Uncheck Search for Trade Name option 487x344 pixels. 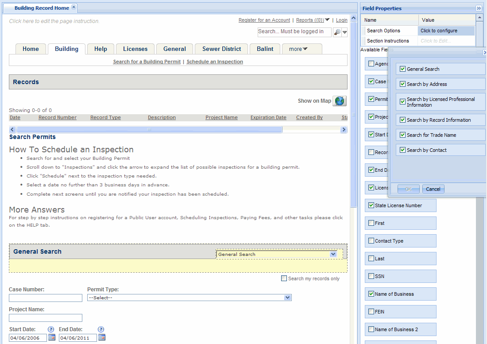[402, 135]
